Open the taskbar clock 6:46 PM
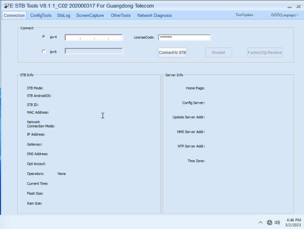Screen dimensions: 304x229 pyautogui.click(x=293, y=222)
